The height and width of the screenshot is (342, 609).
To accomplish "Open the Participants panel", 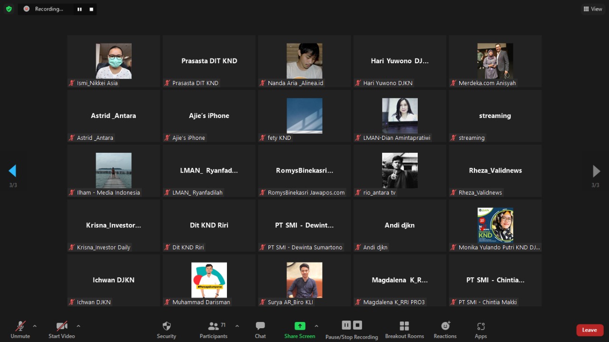I will point(214,329).
